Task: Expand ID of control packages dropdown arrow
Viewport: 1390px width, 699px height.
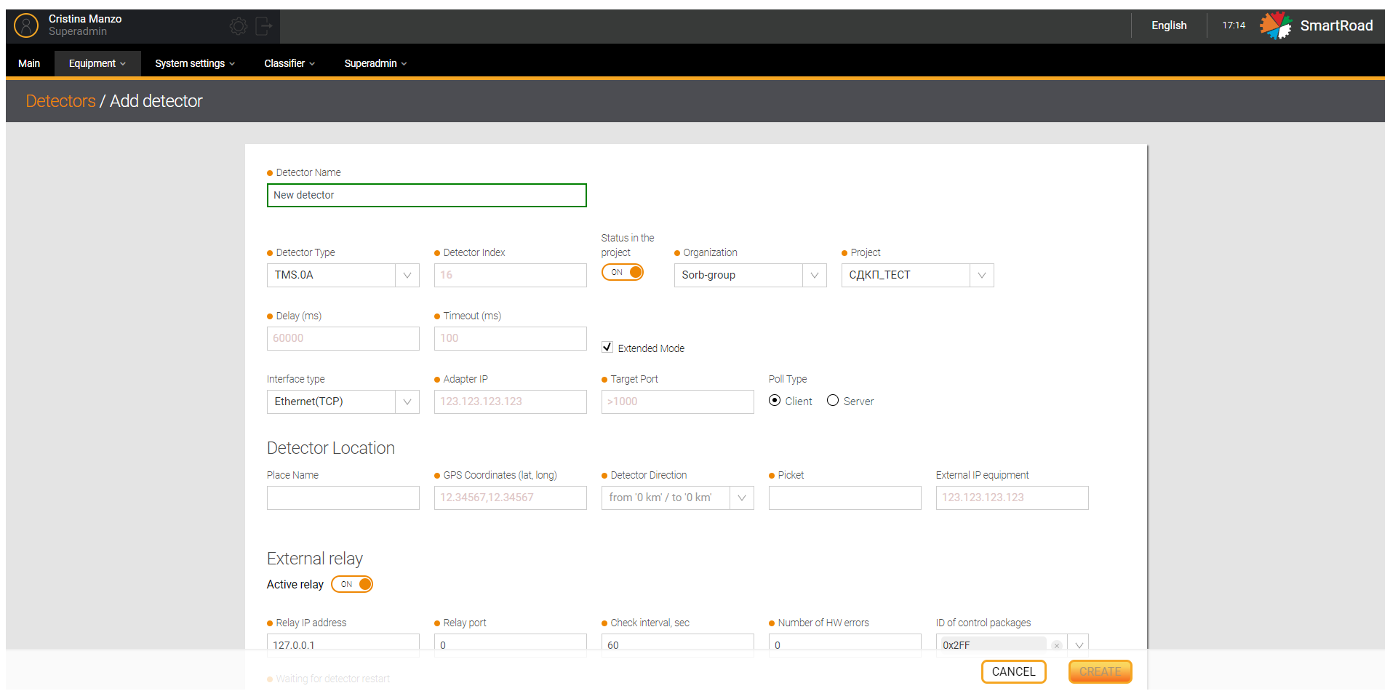Action: (x=1079, y=645)
